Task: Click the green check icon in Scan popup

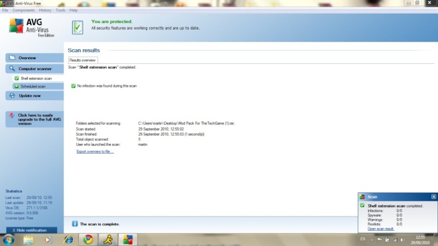Action: [x=362, y=206]
